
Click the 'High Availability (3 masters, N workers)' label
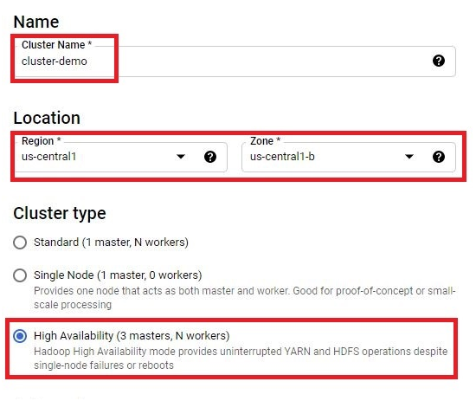[132, 336]
